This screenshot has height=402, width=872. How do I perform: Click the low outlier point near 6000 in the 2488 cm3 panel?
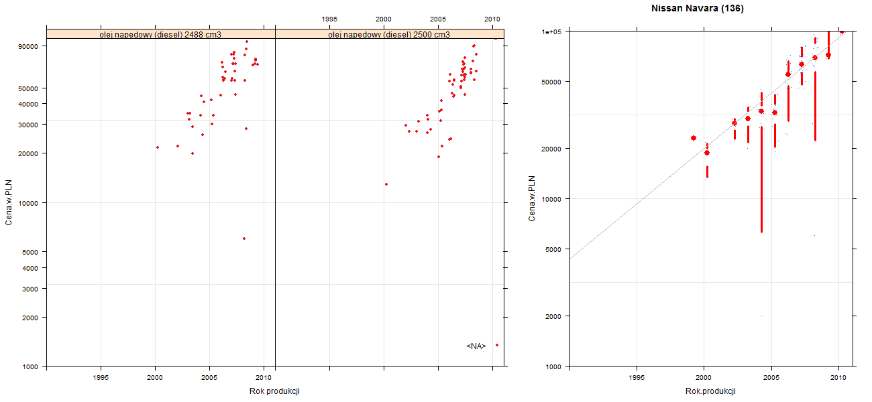244,239
